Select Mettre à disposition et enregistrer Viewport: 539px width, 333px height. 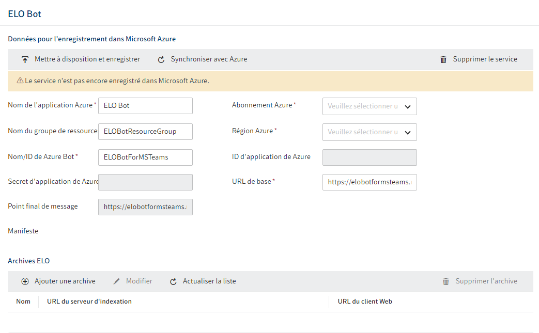point(87,59)
